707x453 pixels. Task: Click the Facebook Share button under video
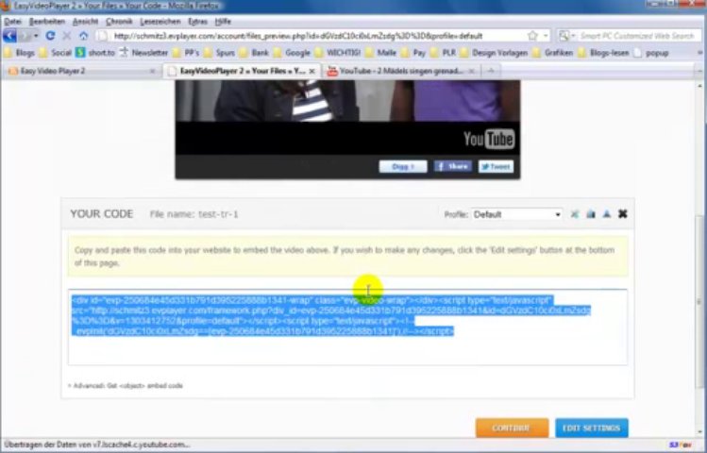[452, 166]
